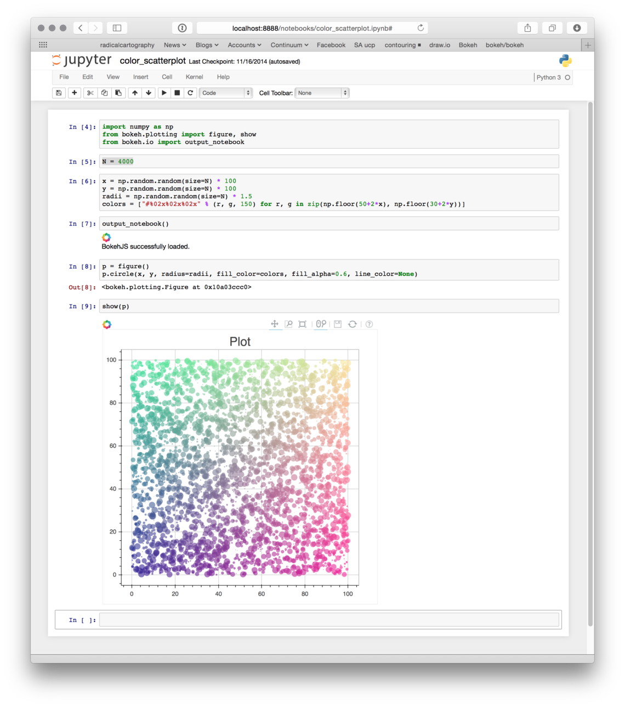
Task: Save the notebook with the floppy icon
Action: (59, 93)
